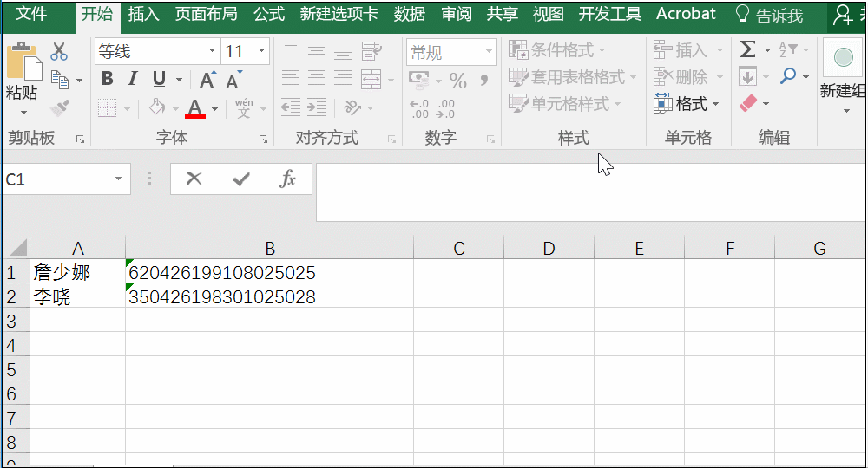The height and width of the screenshot is (468, 868).
Task: Click the text Orientation icon
Action: click(352, 107)
